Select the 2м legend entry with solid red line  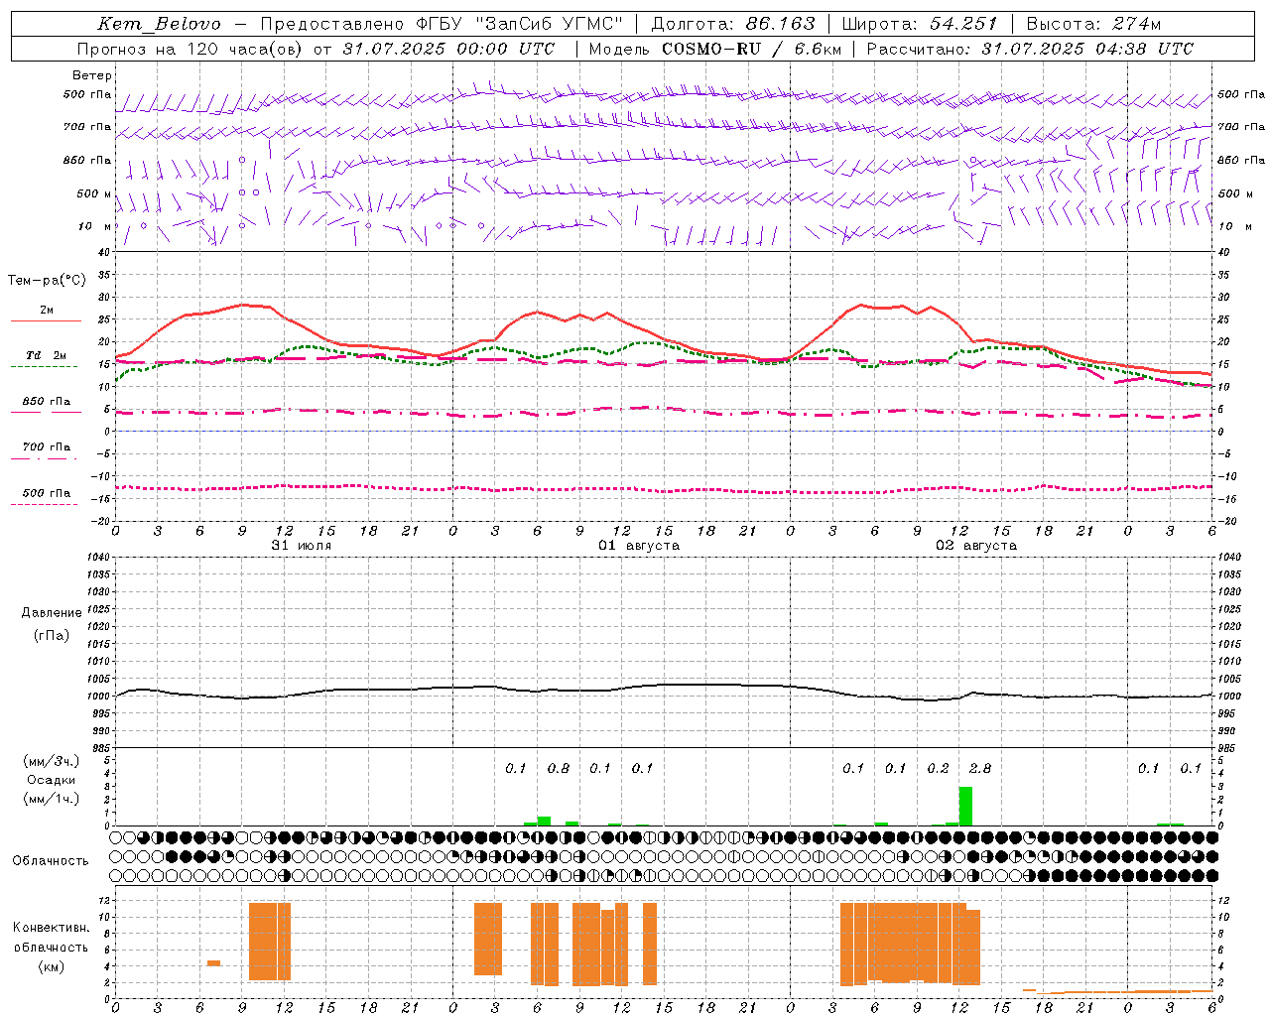(x=47, y=312)
